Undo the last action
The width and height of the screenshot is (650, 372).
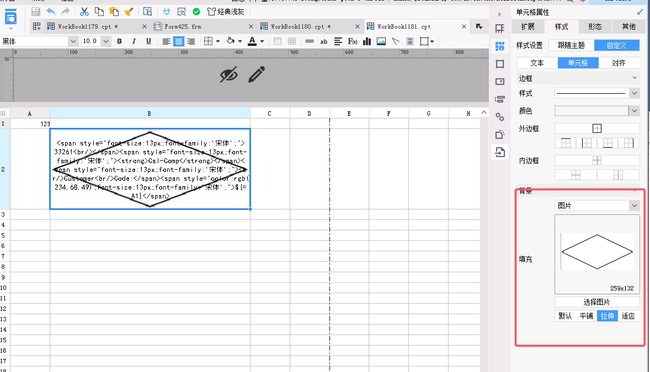tap(51, 12)
